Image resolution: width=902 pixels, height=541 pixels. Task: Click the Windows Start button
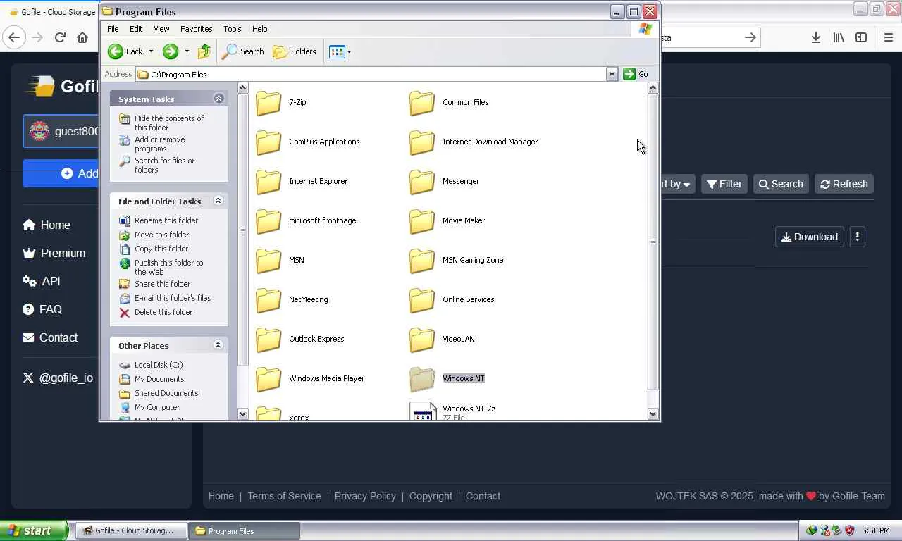[x=34, y=530]
